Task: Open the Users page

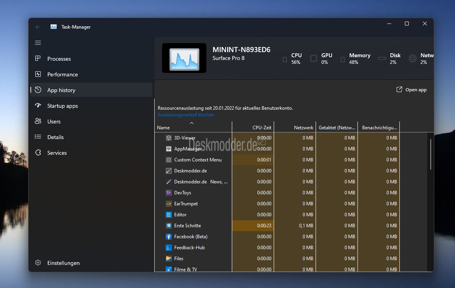Action: coord(91,121)
